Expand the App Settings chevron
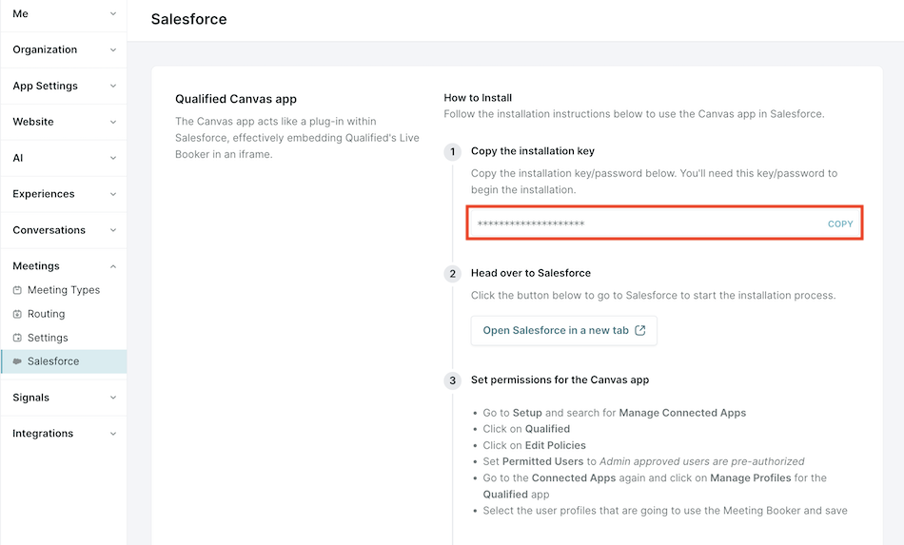Image resolution: width=904 pixels, height=545 pixels. [113, 86]
